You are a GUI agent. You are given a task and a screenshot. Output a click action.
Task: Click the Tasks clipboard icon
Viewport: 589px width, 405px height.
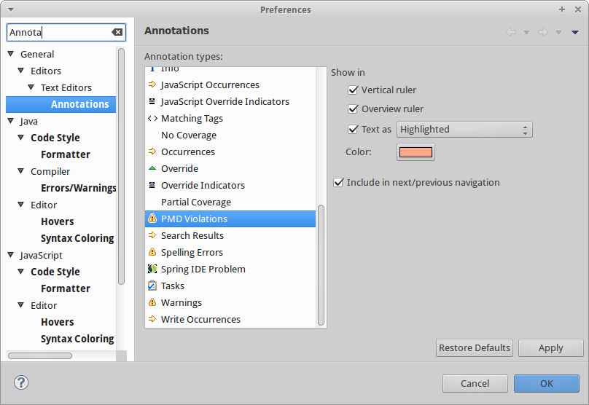pos(152,286)
